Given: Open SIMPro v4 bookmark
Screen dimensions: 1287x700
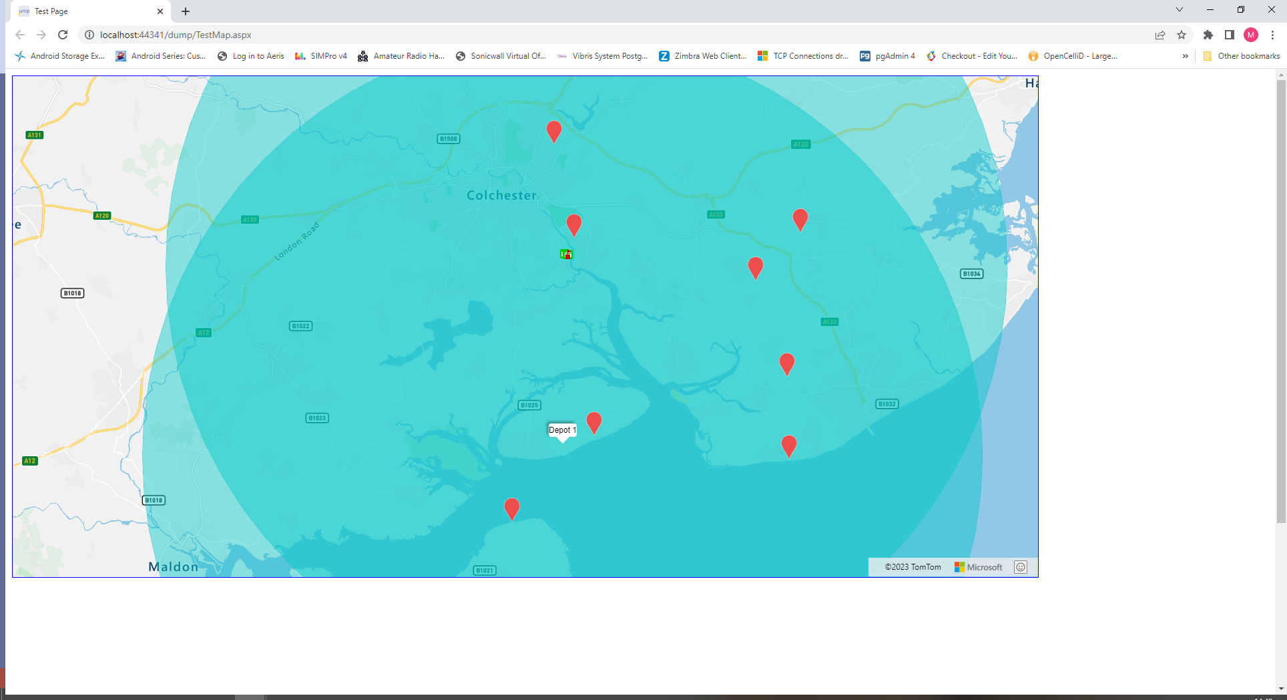Looking at the screenshot, I should (321, 56).
